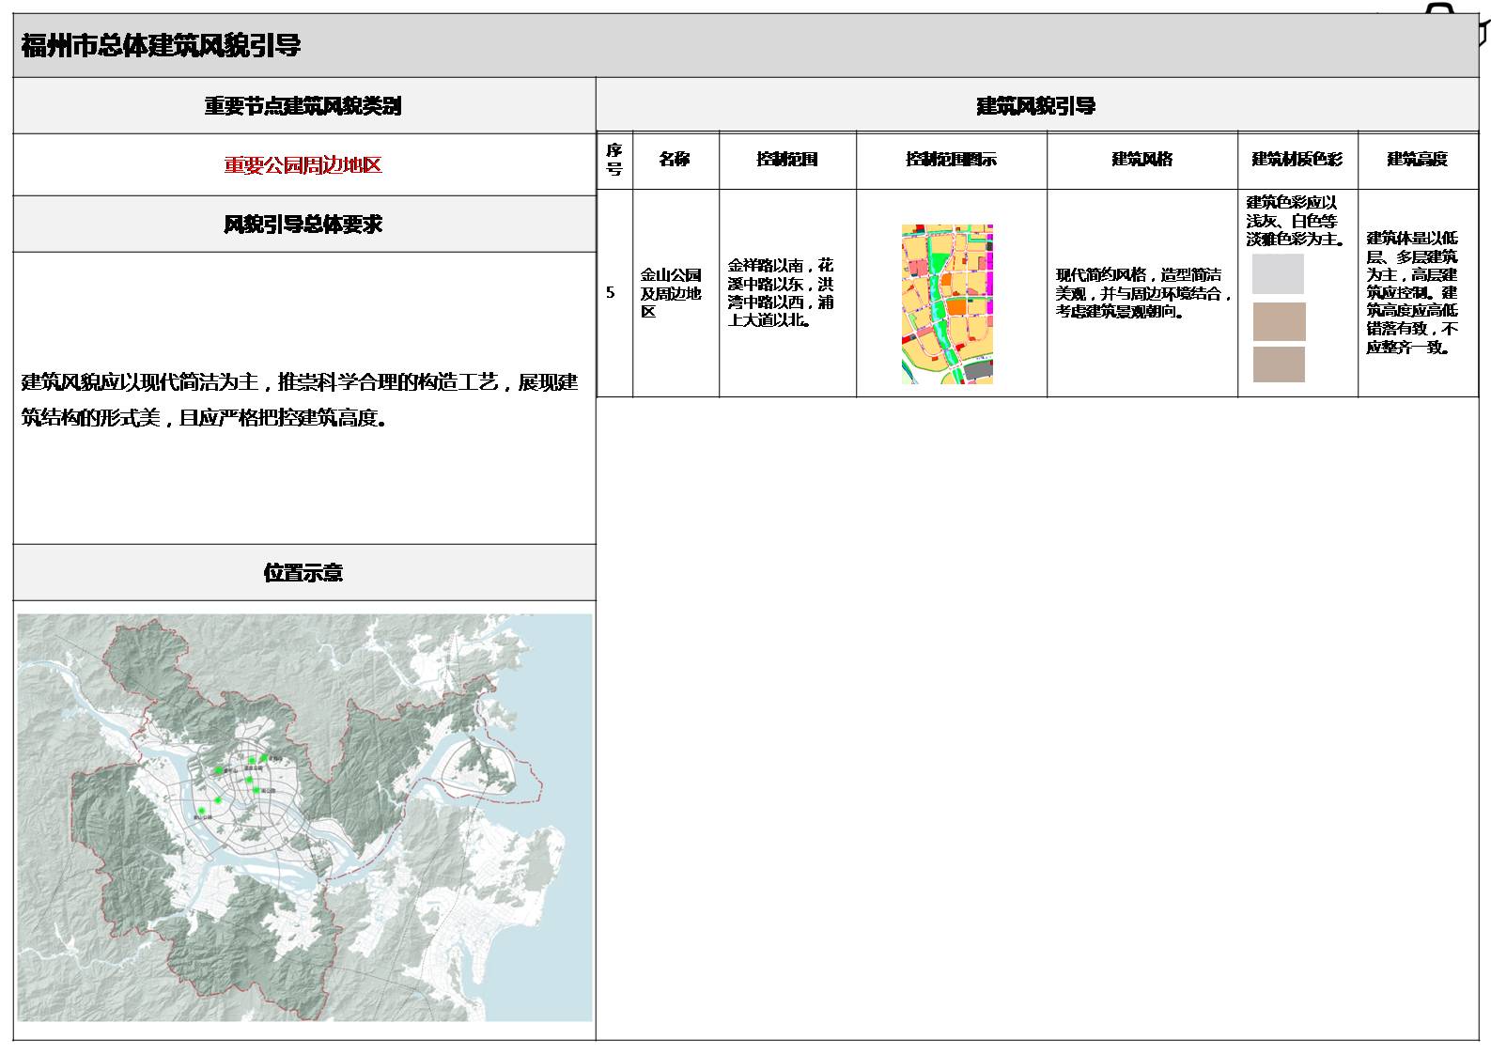Click the 福州市总体建筑风貌引导 title
Screen dimensions: 1491x1054
pos(161,45)
